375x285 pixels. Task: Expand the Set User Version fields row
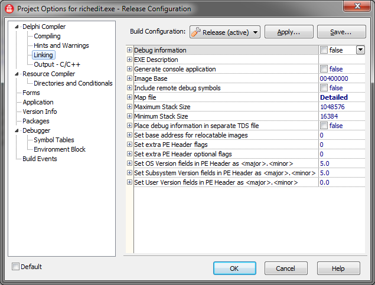(x=129, y=182)
